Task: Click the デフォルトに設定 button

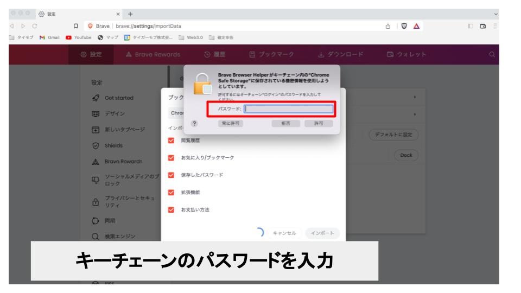Action: 393,135
